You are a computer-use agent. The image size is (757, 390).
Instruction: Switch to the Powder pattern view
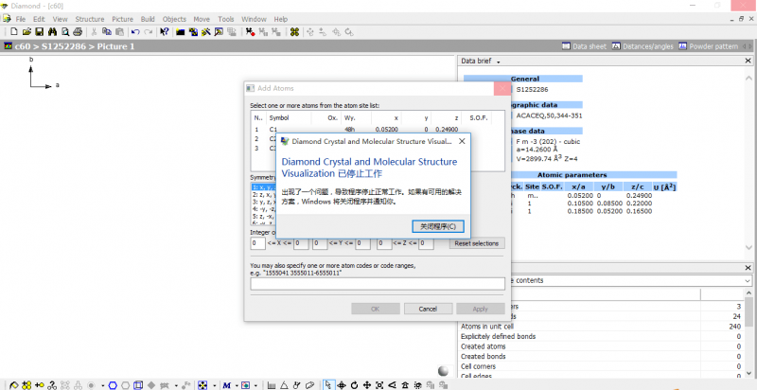pos(709,46)
